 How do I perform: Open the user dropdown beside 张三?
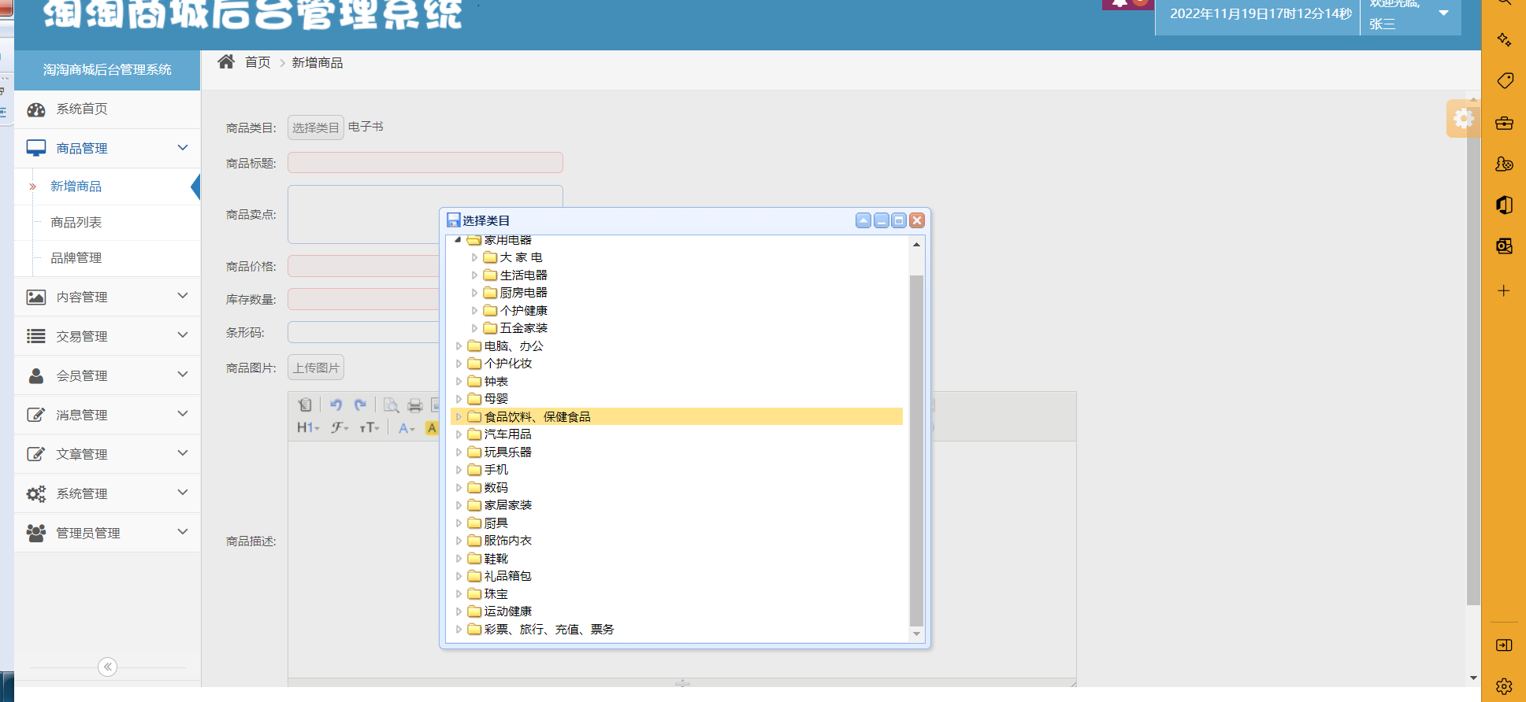pyautogui.click(x=1444, y=13)
